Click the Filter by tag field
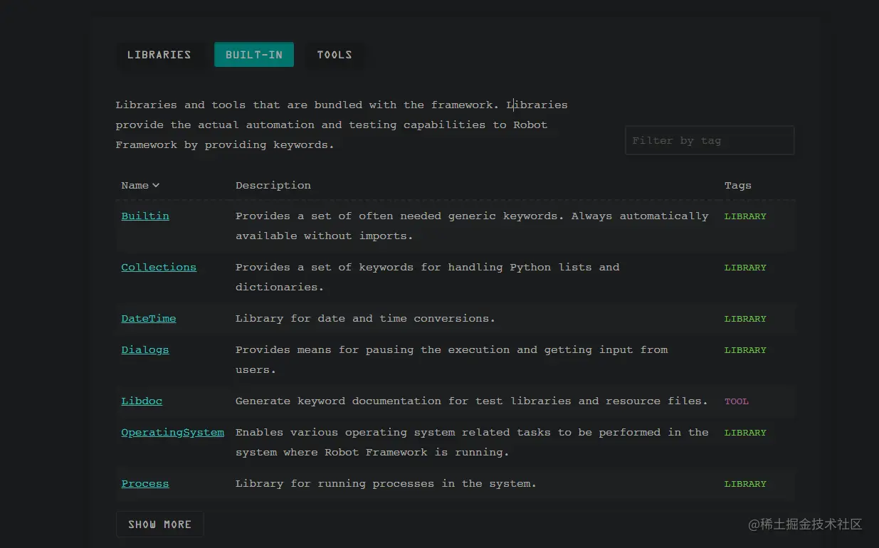 (x=709, y=141)
